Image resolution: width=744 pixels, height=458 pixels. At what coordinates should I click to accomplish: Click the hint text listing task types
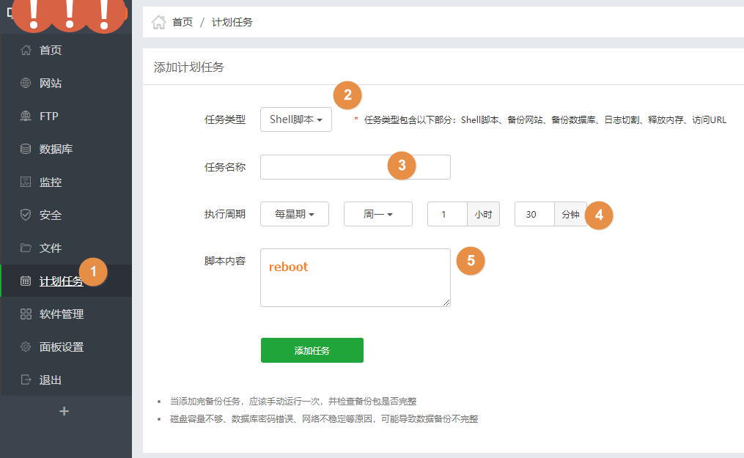tap(545, 120)
